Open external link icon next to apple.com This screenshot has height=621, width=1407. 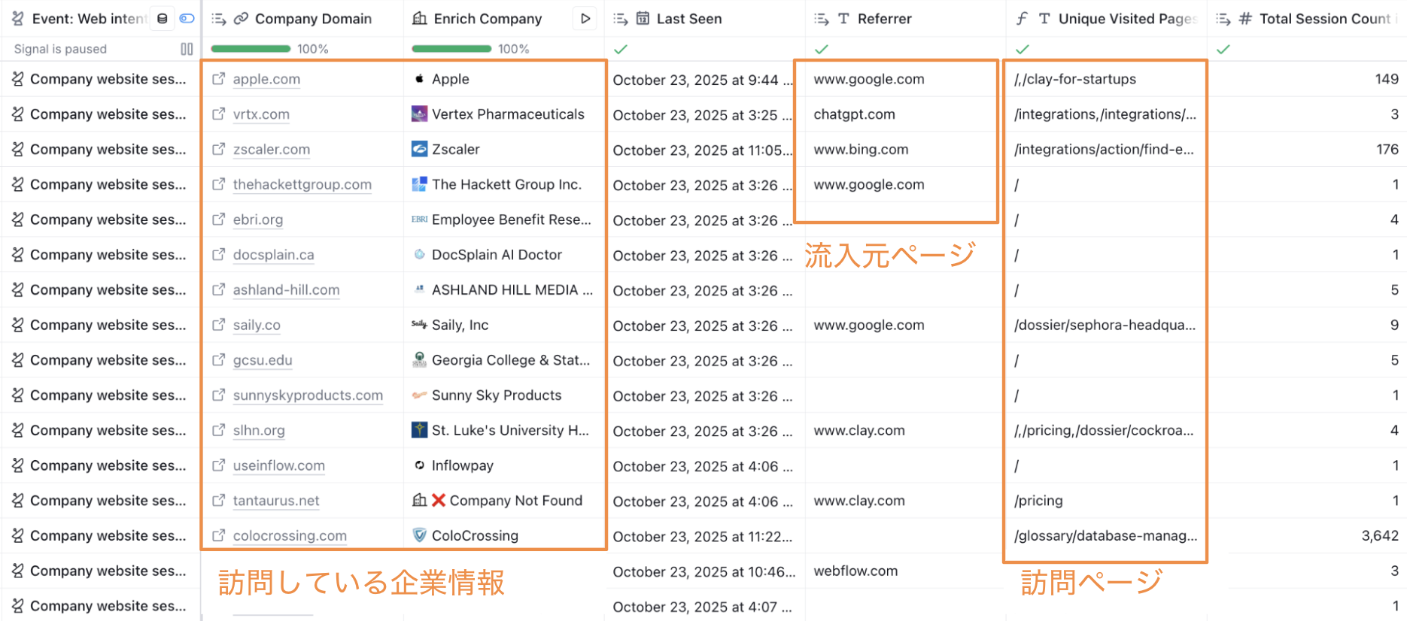click(x=218, y=79)
